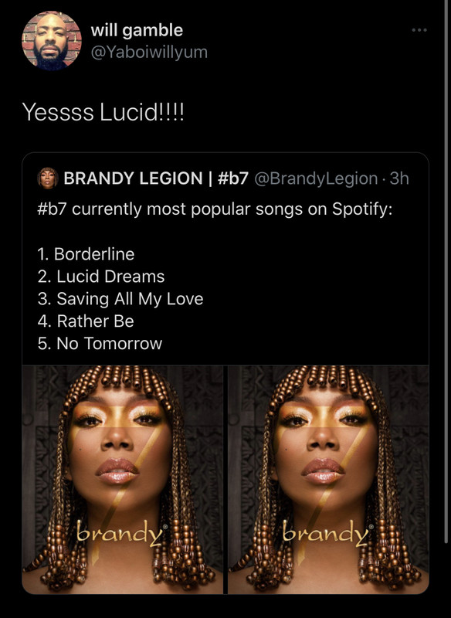View the right Brandy album cover image
Screen dimensions: 451x618
328,480
